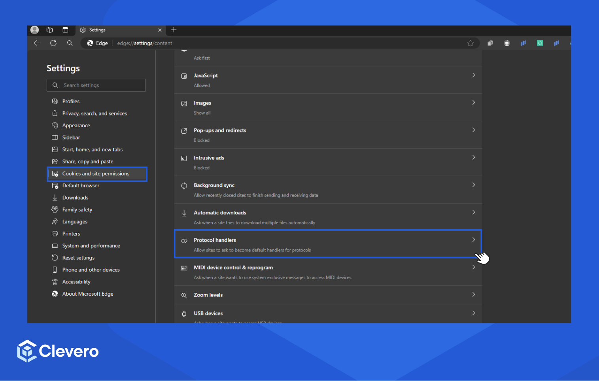Open Default browser settings

point(81,186)
